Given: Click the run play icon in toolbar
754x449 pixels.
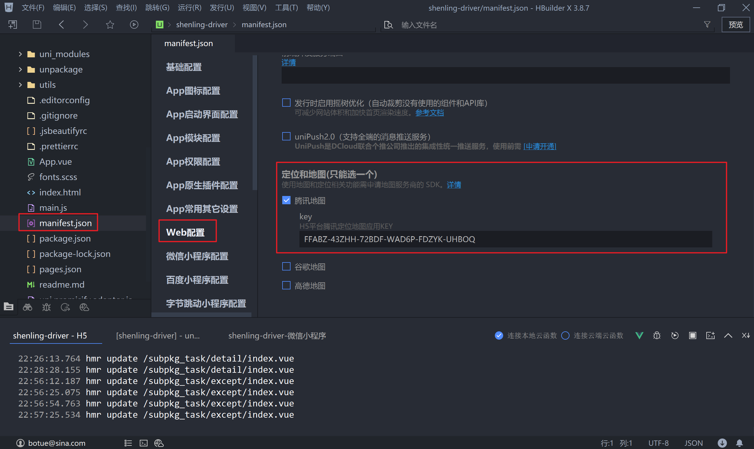Looking at the screenshot, I should (x=134, y=25).
